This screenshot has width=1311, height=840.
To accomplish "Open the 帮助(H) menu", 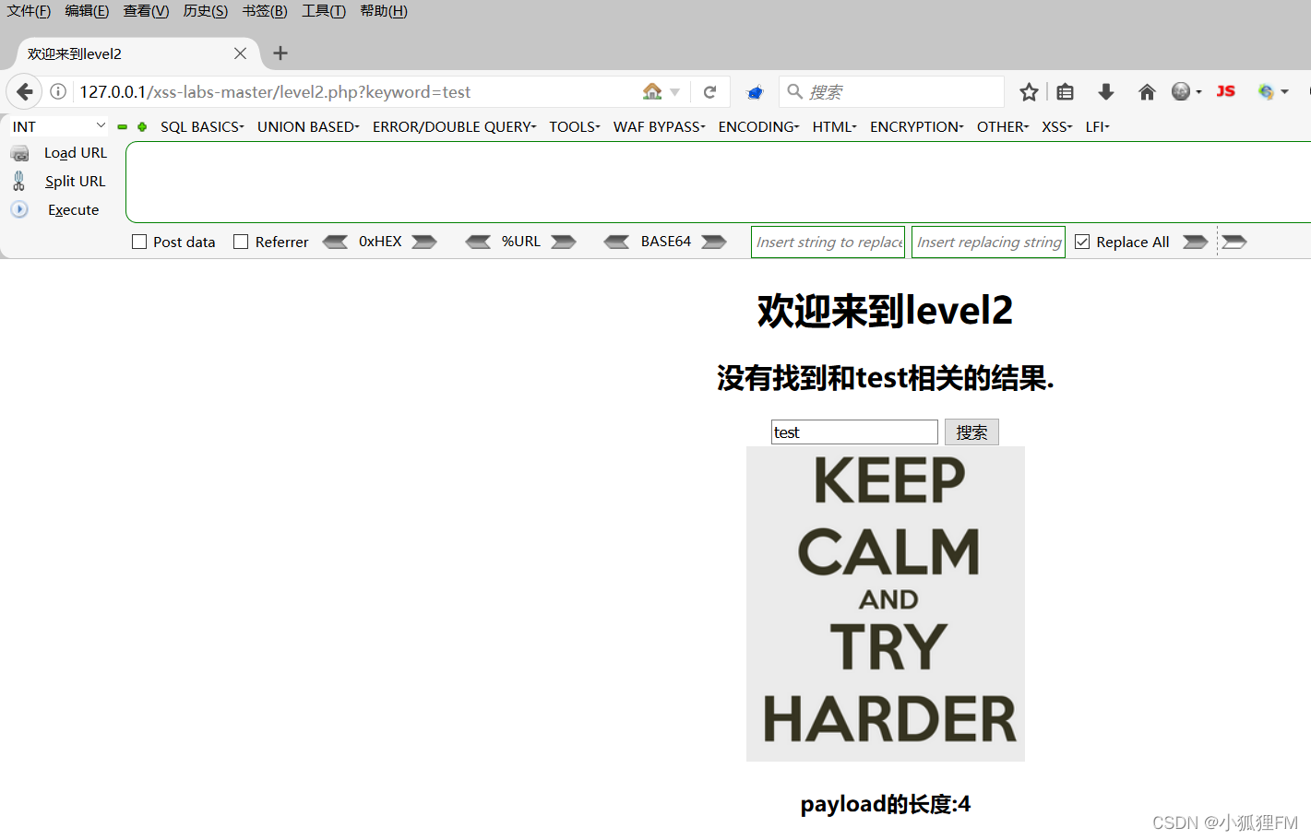I will (384, 11).
